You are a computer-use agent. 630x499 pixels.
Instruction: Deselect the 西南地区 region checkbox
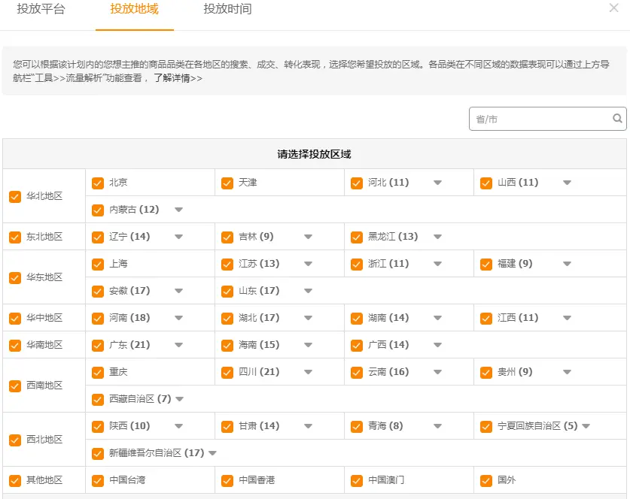pyautogui.click(x=15, y=386)
